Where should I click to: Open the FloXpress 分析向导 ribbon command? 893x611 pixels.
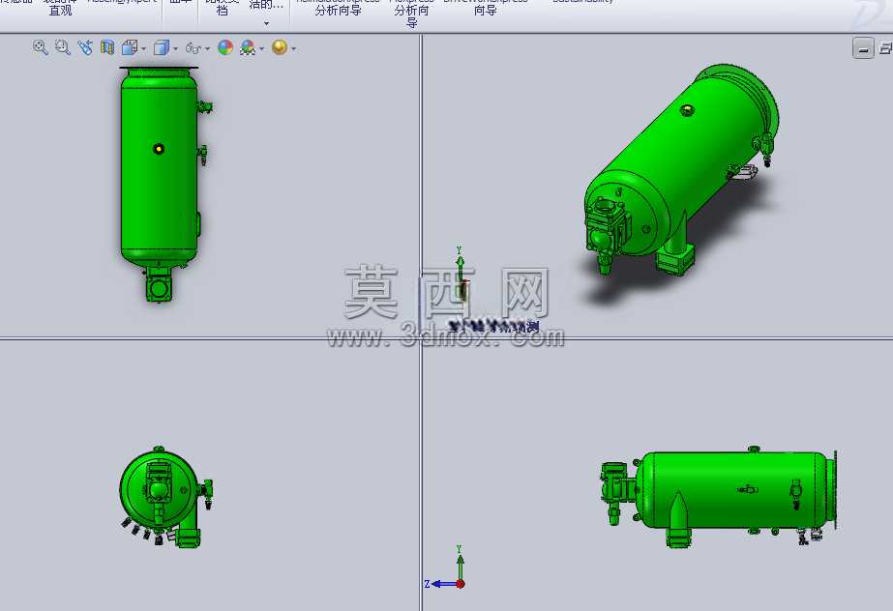(x=411, y=13)
